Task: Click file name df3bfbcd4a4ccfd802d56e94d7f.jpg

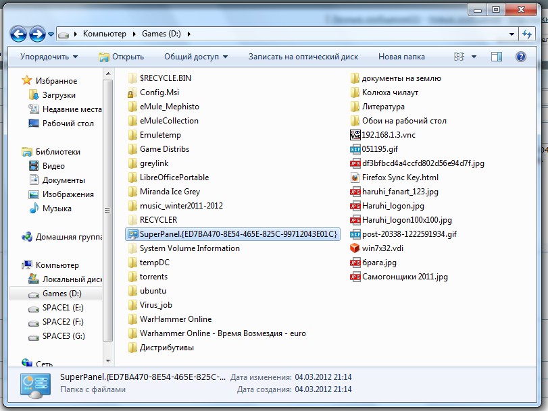Action: [423, 163]
